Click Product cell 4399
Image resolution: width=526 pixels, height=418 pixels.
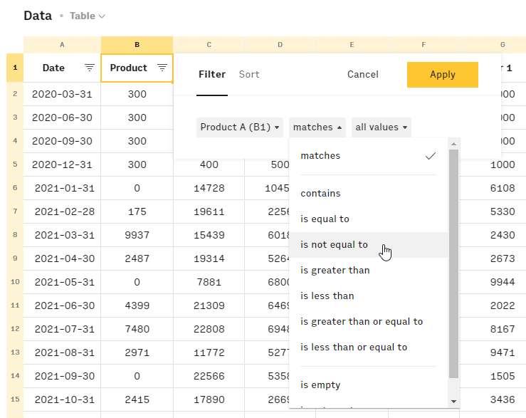tap(137, 305)
